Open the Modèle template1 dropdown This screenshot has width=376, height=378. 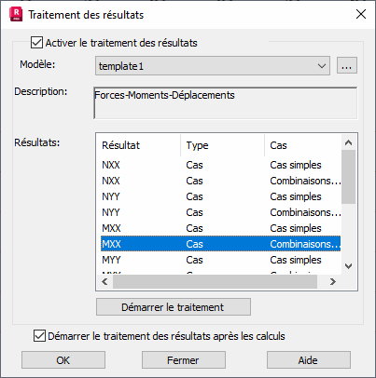pyautogui.click(x=213, y=66)
